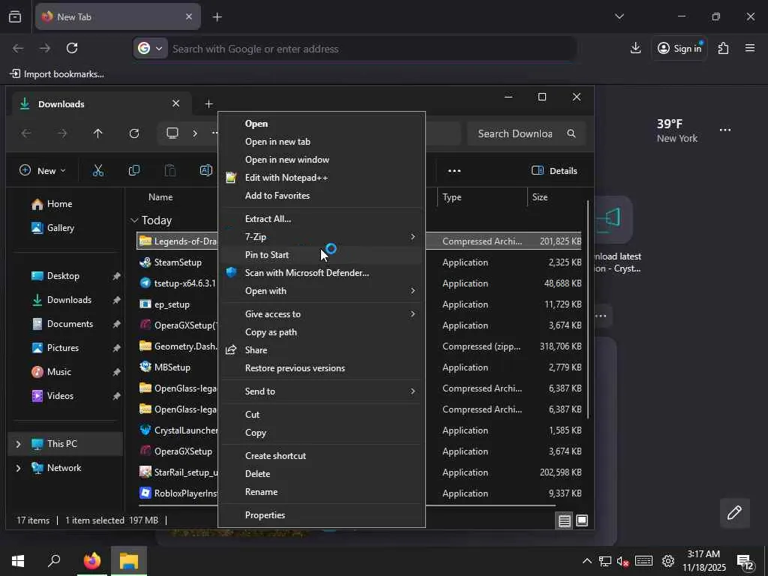Click the Firefox extensions puzzle icon

click(x=723, y=48)
